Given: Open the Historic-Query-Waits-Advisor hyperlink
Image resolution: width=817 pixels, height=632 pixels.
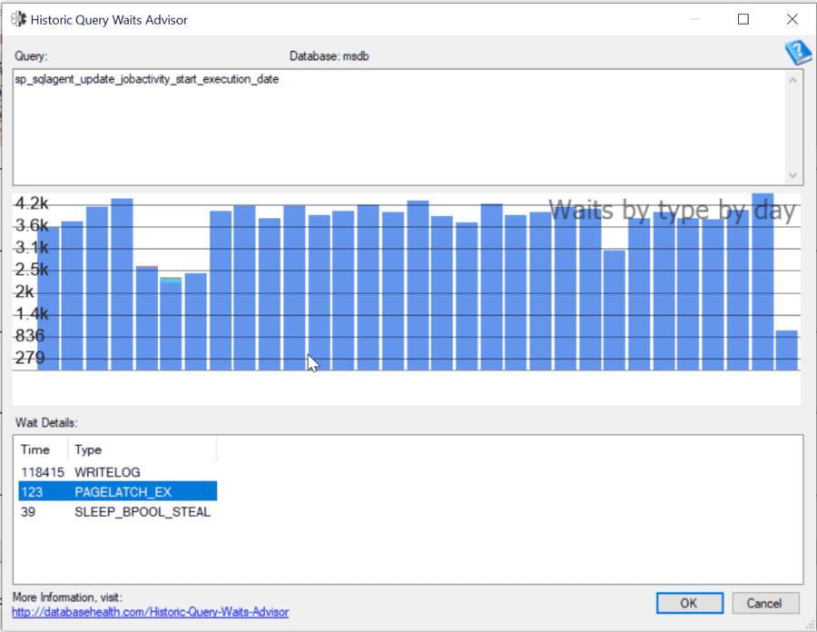Looking at the screenshot, I should (x=151, y=612).
